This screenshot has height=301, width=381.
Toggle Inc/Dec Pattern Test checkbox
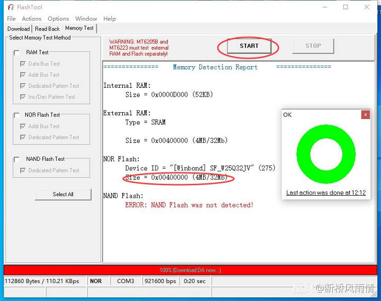(x=23, y=97)
